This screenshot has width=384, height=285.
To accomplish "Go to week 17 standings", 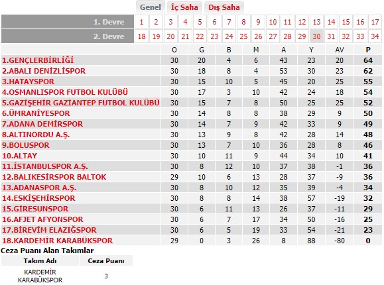I will 375,22.
